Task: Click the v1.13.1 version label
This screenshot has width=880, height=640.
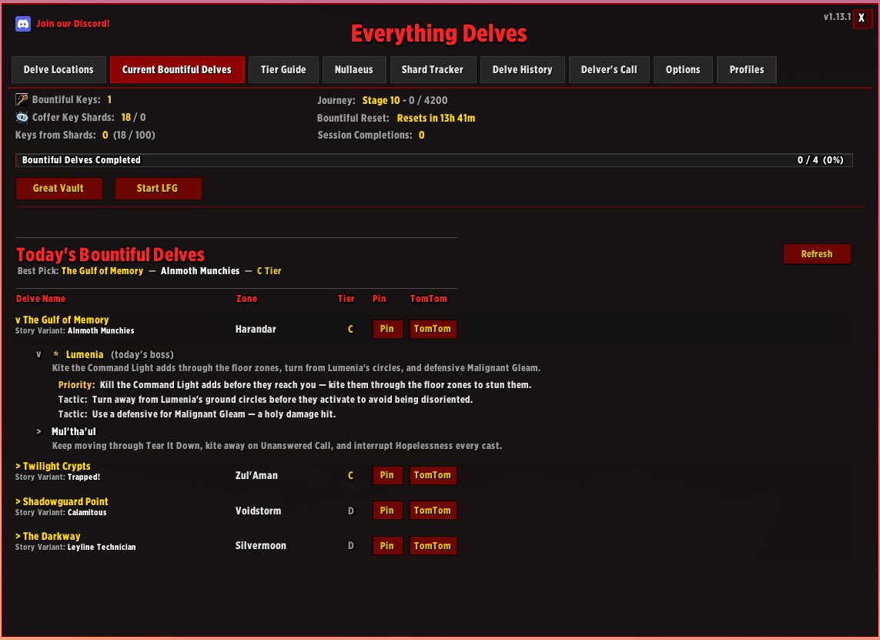Action: point(838,17)
